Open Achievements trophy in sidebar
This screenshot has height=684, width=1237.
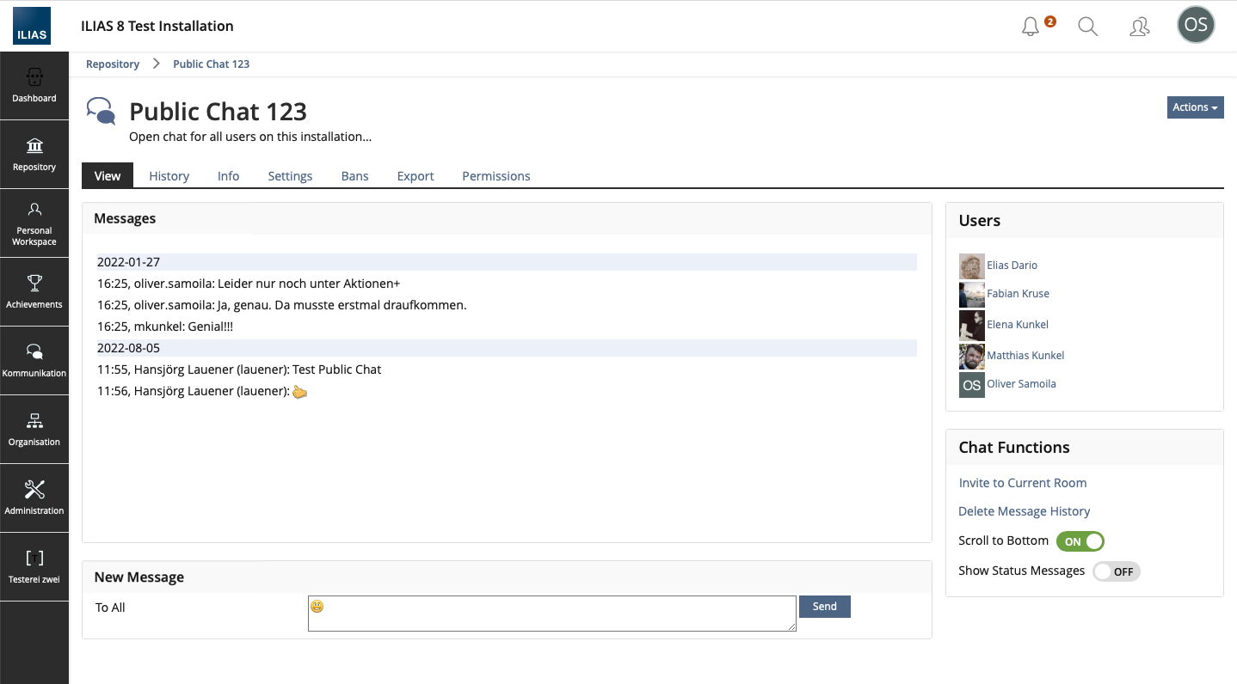34,292
